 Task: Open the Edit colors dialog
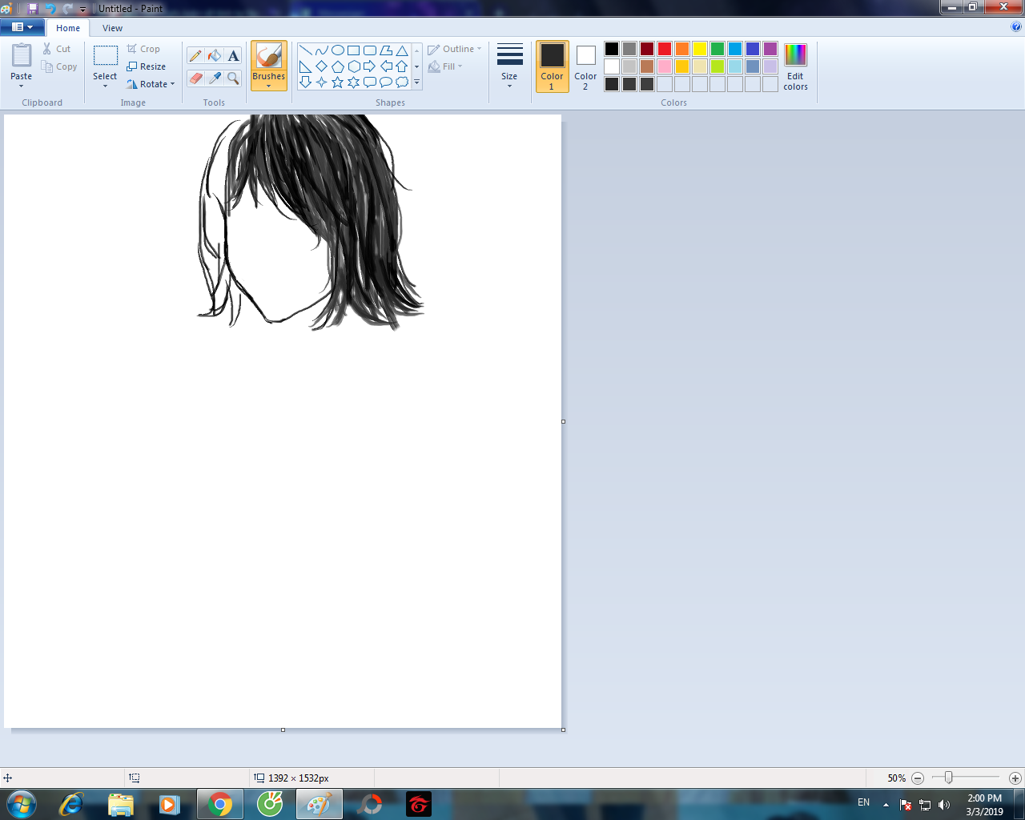(795, 66)
